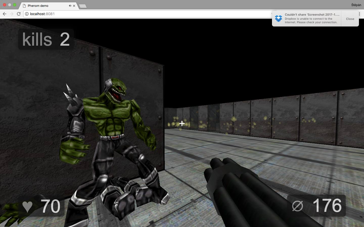Mute the Phenom demo tab audio
The height and width of the screenshot is (227, 364).
pyautogui.click(x=70, y=6)
